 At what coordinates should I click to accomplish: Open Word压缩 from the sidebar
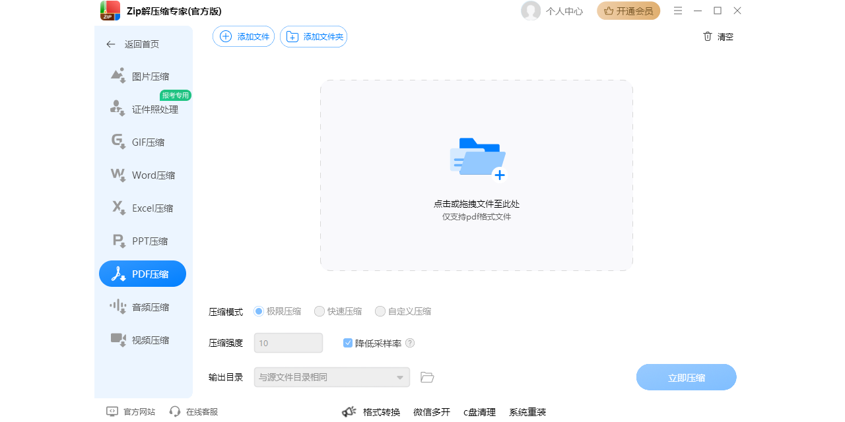(x=142, y=175)
